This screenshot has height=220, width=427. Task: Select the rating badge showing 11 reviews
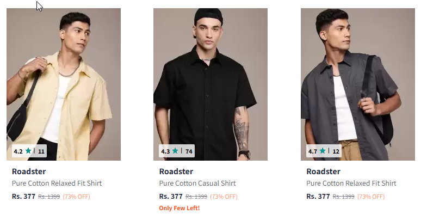coord(29,151)
